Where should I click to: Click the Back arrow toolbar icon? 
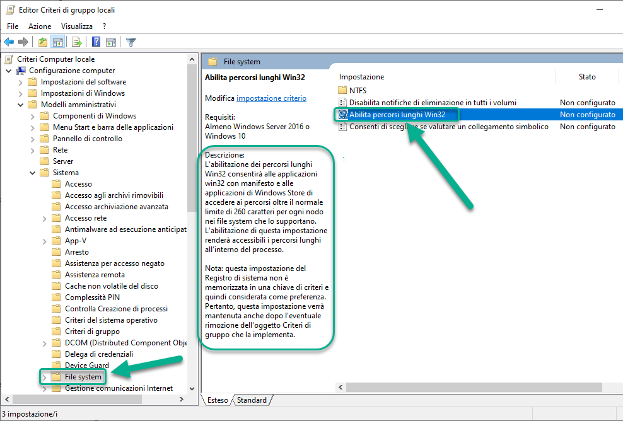pyautogui.click(x=9, y=42)
